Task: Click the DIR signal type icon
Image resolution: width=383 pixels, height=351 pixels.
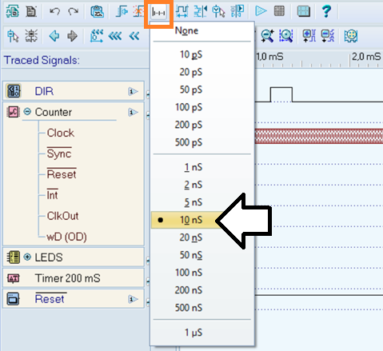Action: click(14, 91)
